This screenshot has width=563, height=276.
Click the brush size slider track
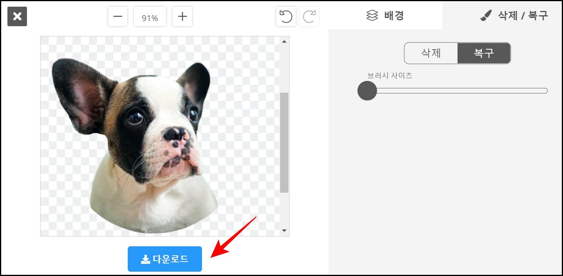click(453, 91)
